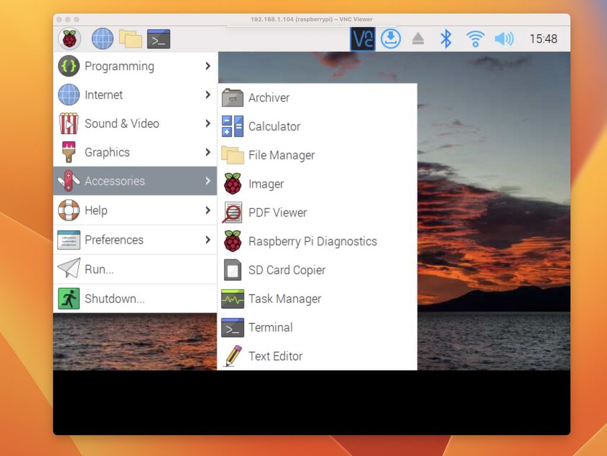Launch Calculator from the Accessories list
The width and height of the screenshot is (607, 456).
tap(318, 126)
